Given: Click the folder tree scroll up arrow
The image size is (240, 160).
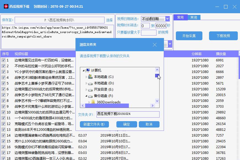Looking at the screenshot, I should tap(157, 70).
